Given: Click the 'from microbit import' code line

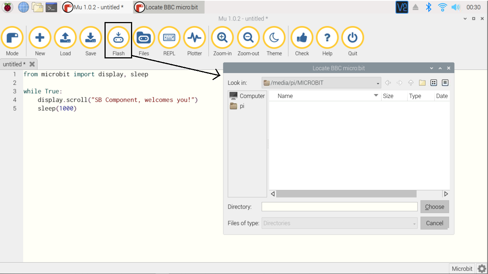Looking at the screenshot, I should pyautogui.click(x=86, y=74).
